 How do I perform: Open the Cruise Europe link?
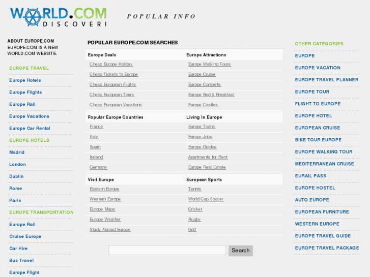[25, 237]
